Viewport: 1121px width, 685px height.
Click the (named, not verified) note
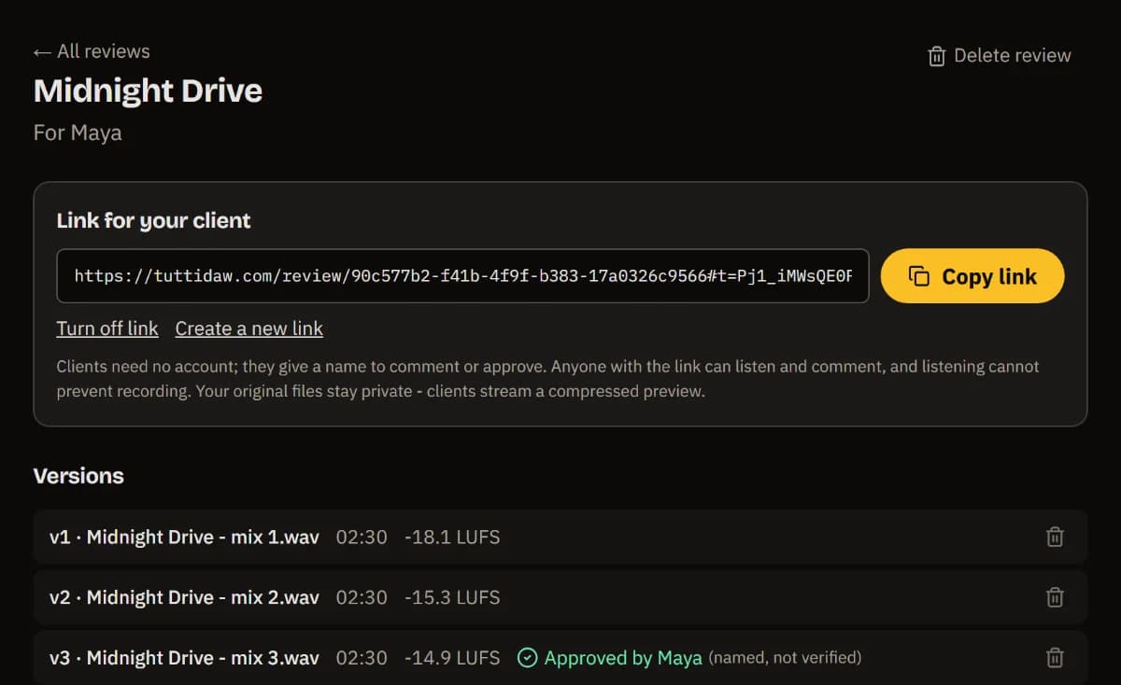(785, 658)
